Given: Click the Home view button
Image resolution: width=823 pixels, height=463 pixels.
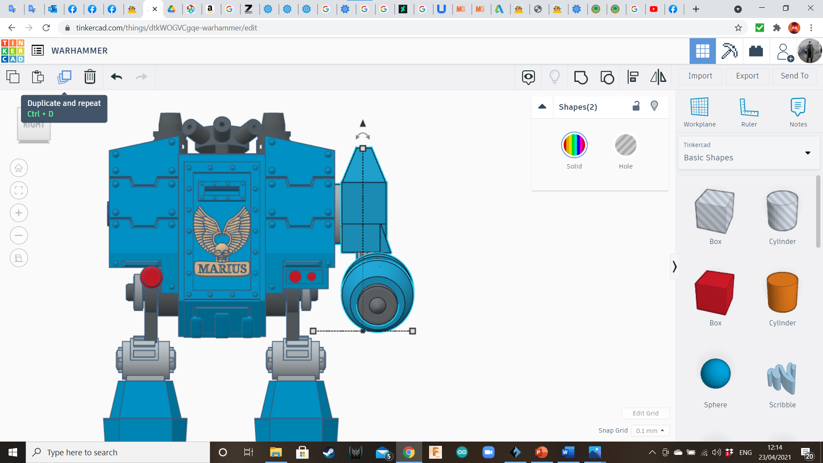Looking at the screenshot, I should (19, 168).
